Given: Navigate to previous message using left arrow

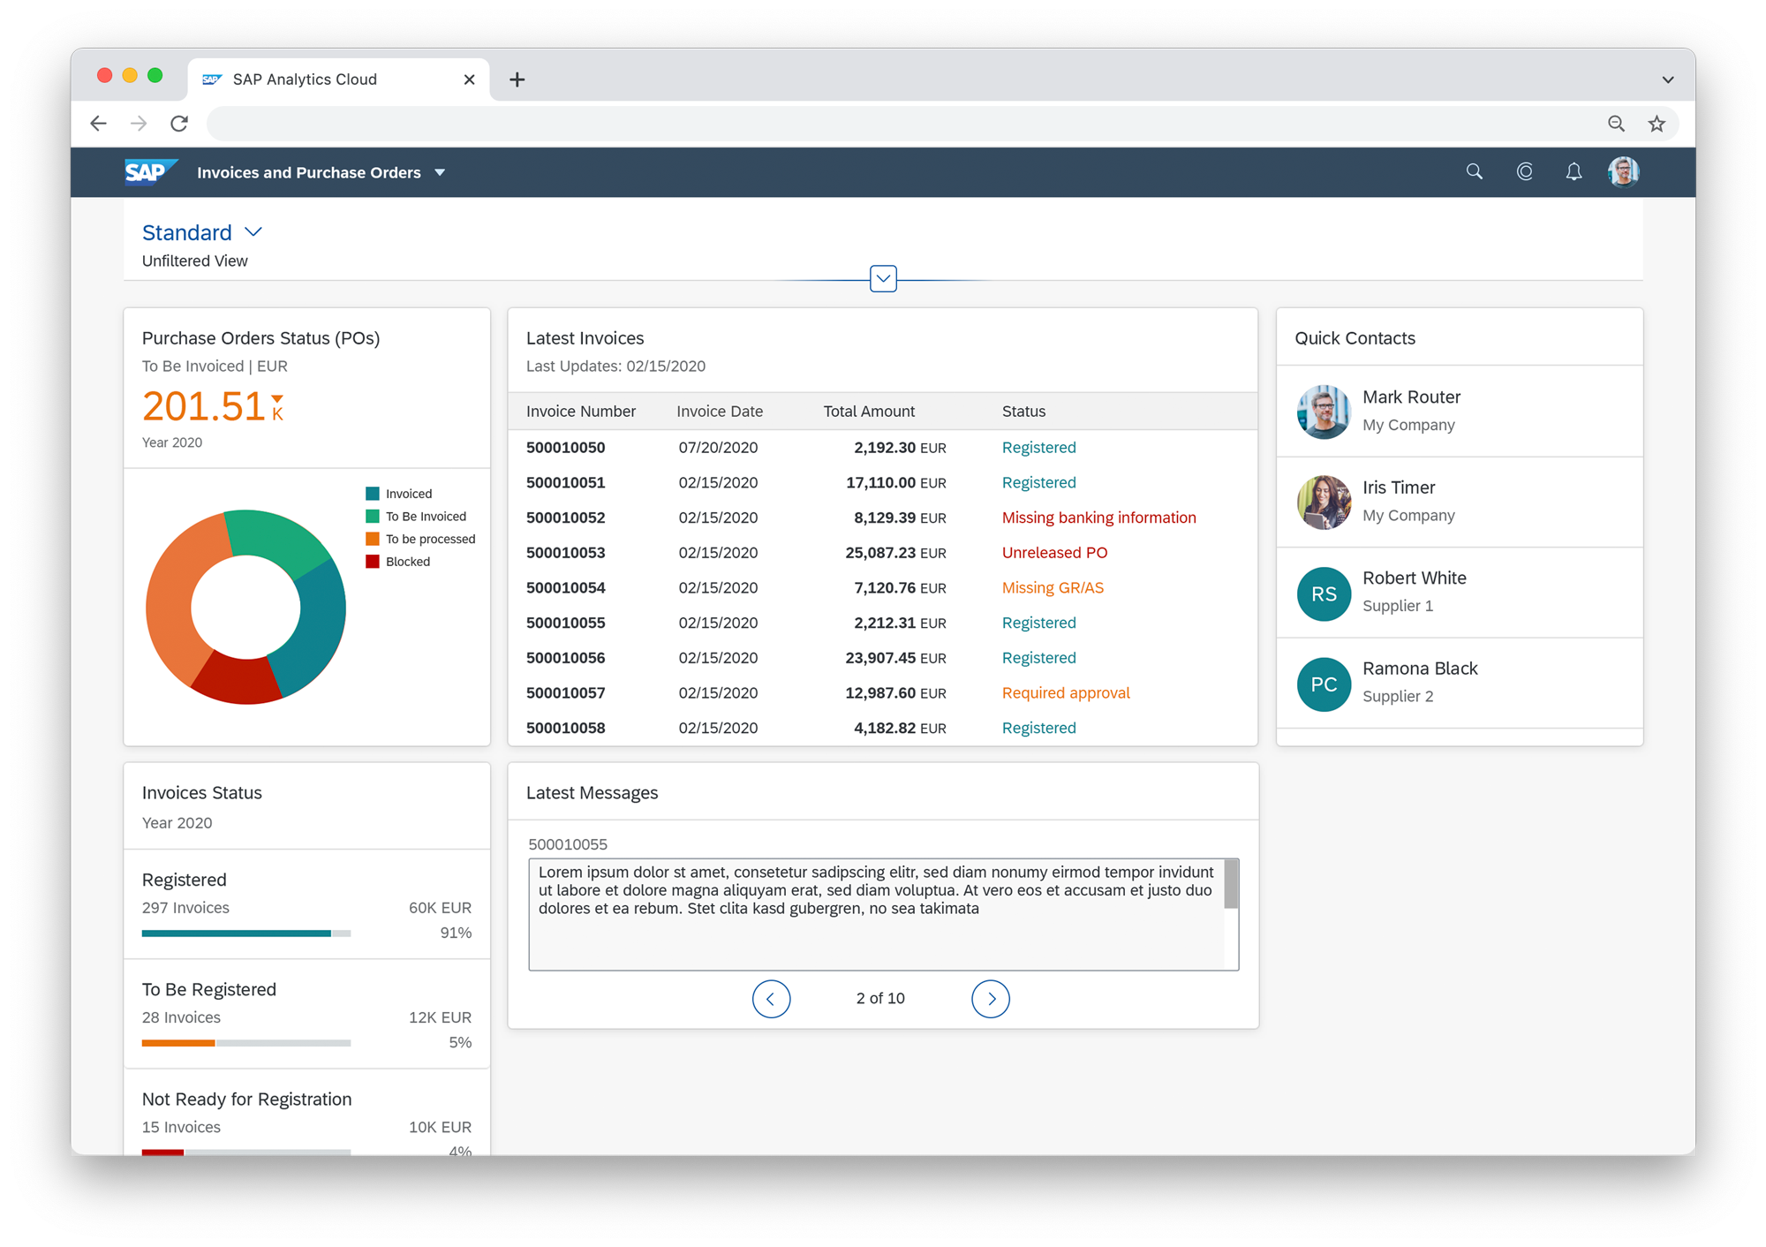Looking at the screenshot, I should tap(772, 999).
